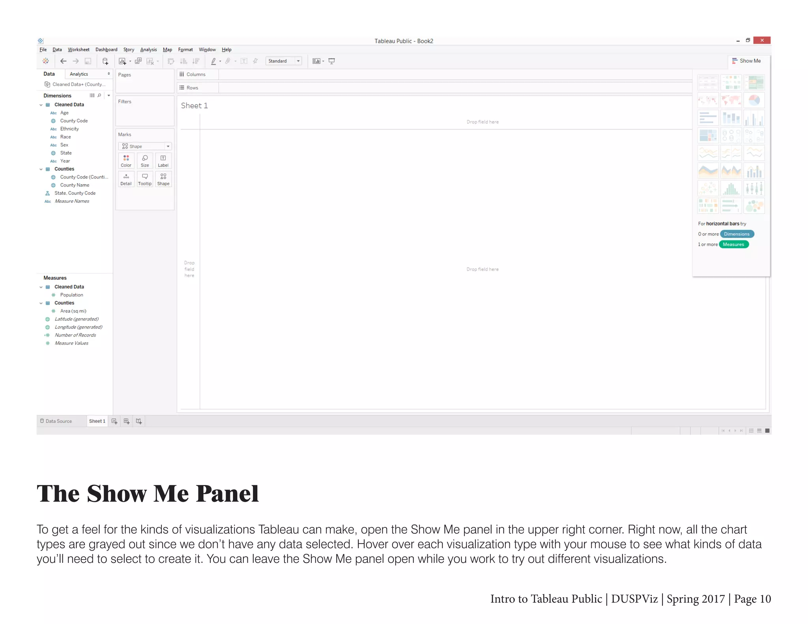The height and width of the screenshot is (624, 808).
Task: Open the Map menu
Action: (x=167, y=50)
